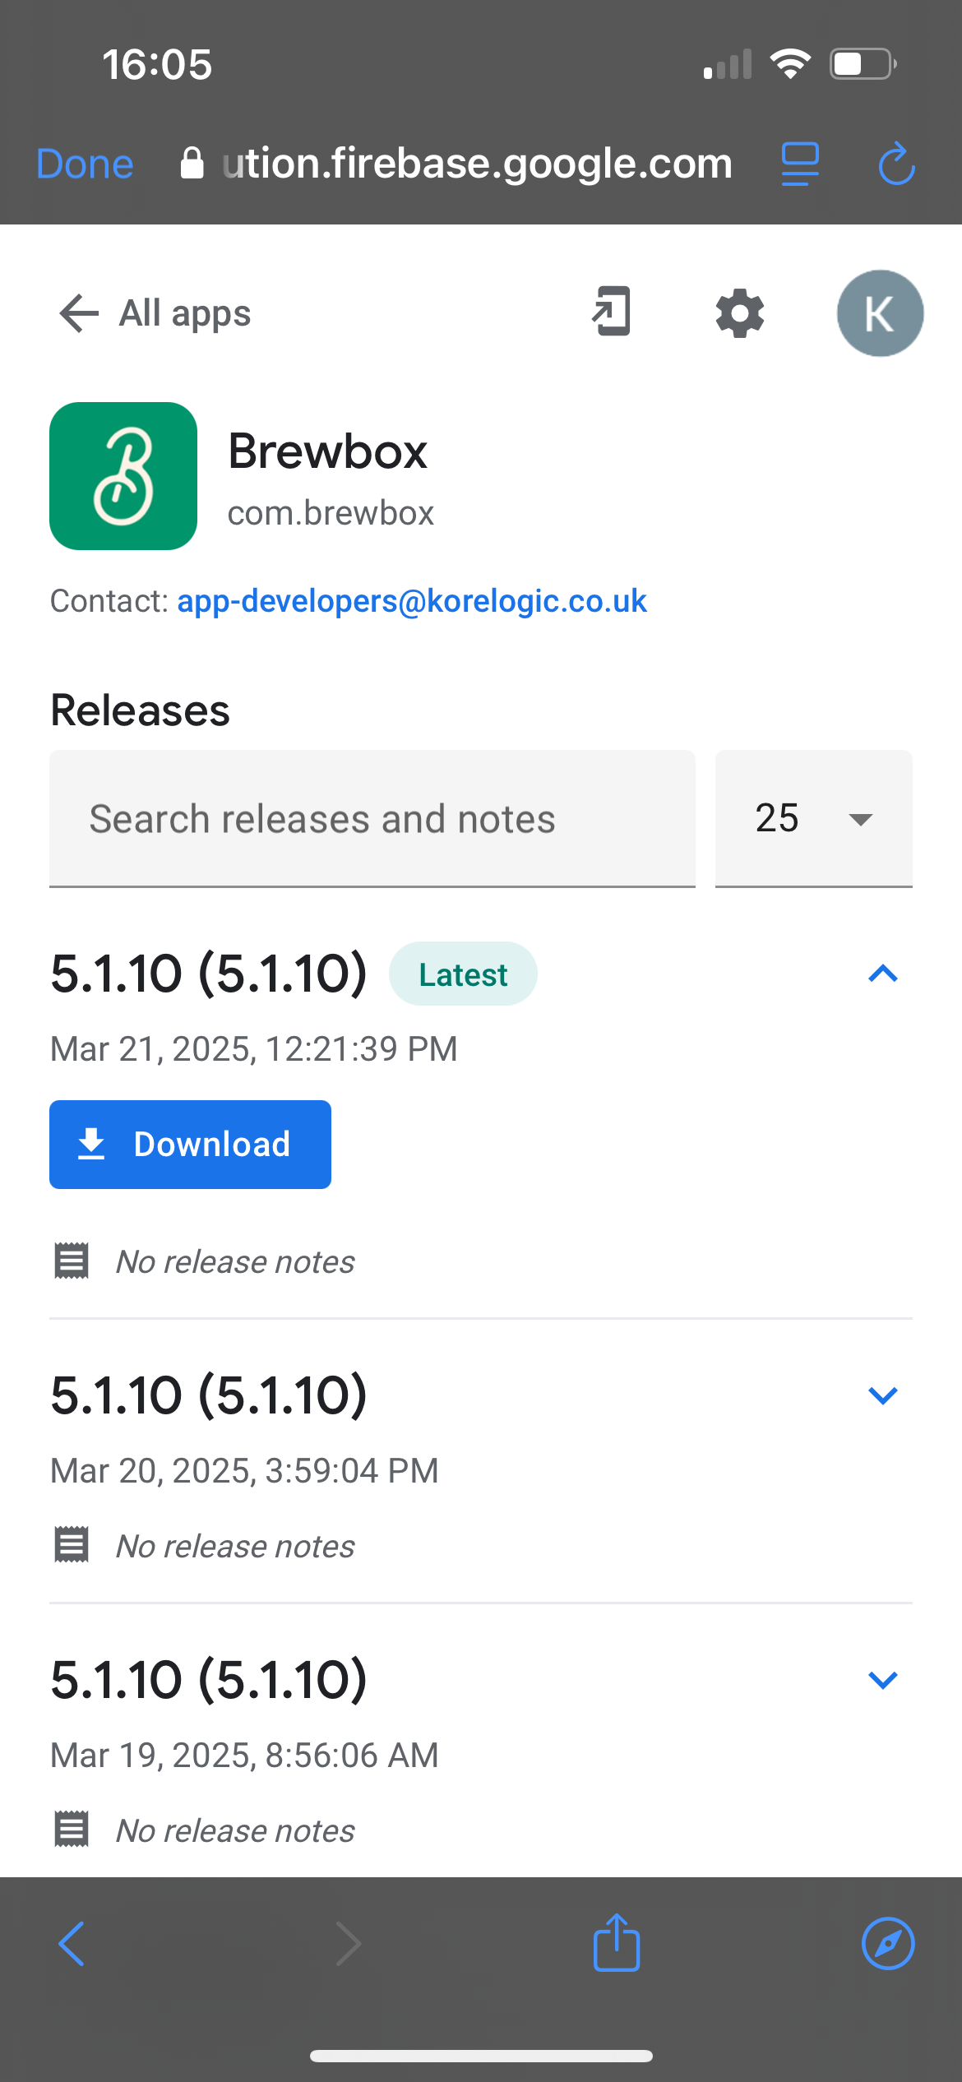
Task: Tap the back arrow beside All apps
Action: coord(78,313)
